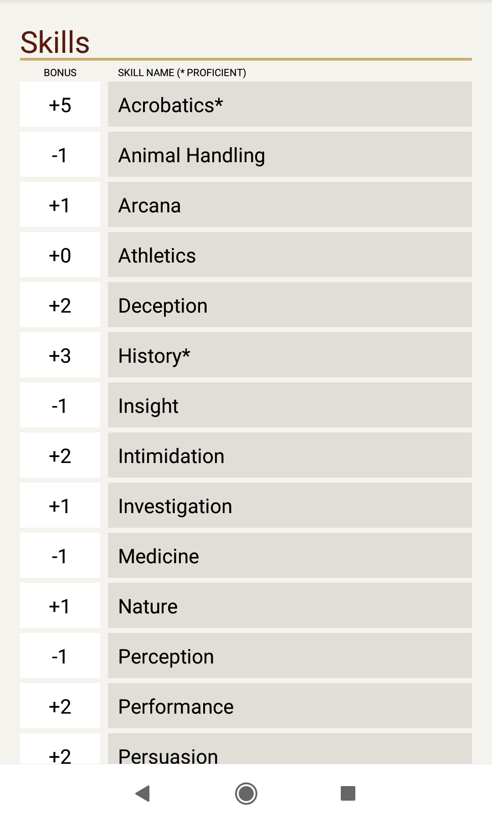This screenshot has height=823, width=492.
Task: Select the Acrobatics* skill row
Action: [290, 104]
